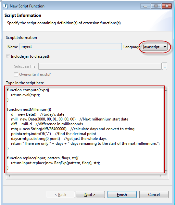
Task: Click the disabled Back button
Action: [x=60, y=195]
